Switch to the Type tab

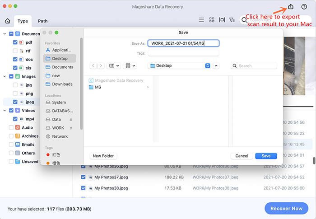click(23, 21)
